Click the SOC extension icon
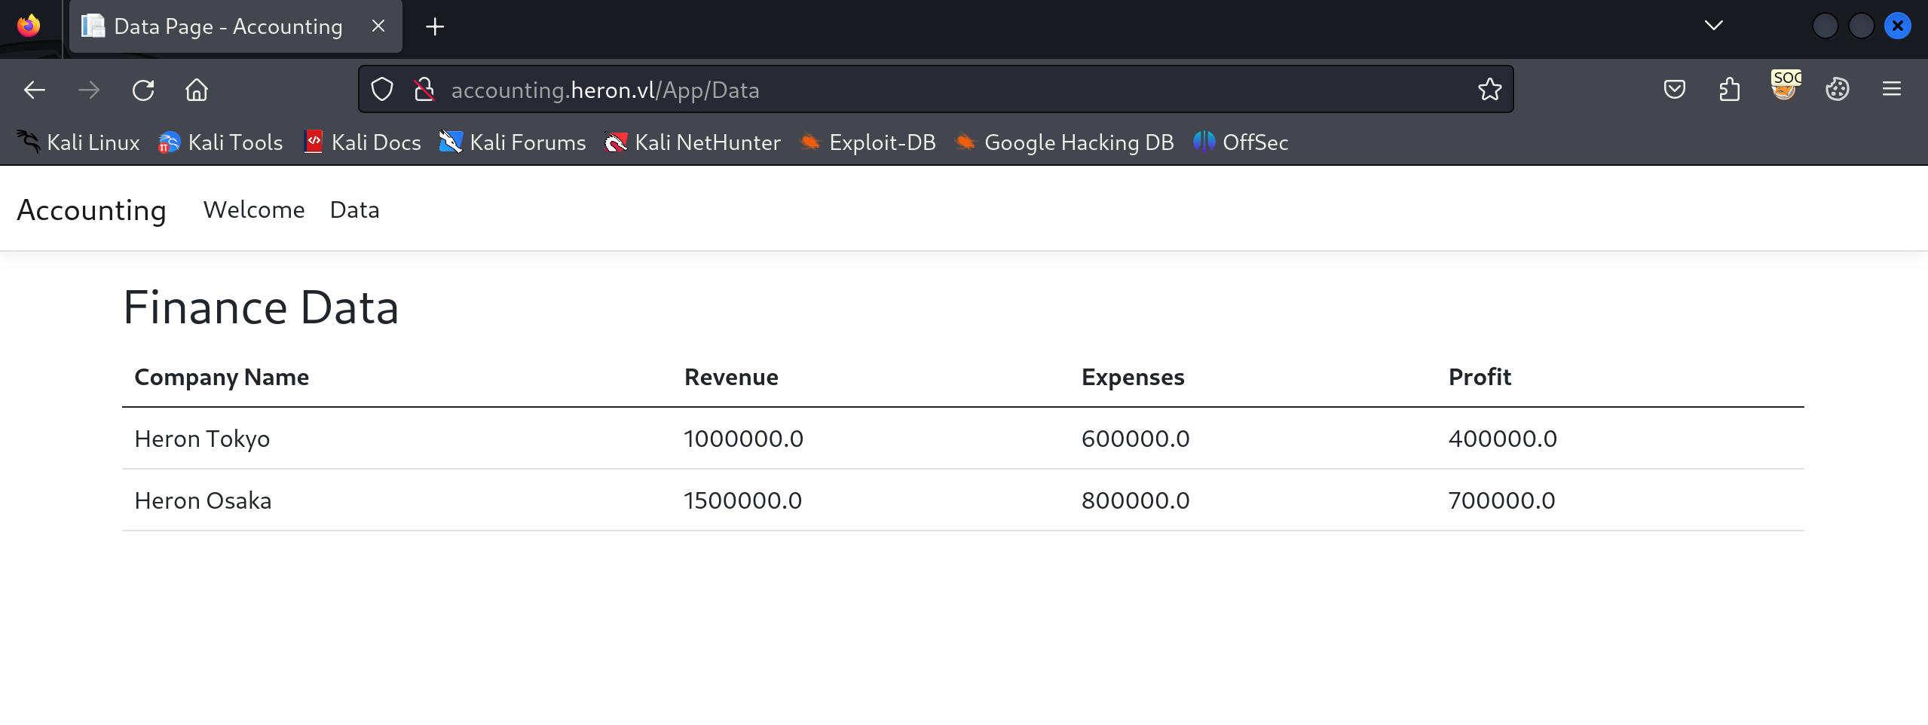The height and width of the screenshot is (725, 1928). coord(1784,87)
